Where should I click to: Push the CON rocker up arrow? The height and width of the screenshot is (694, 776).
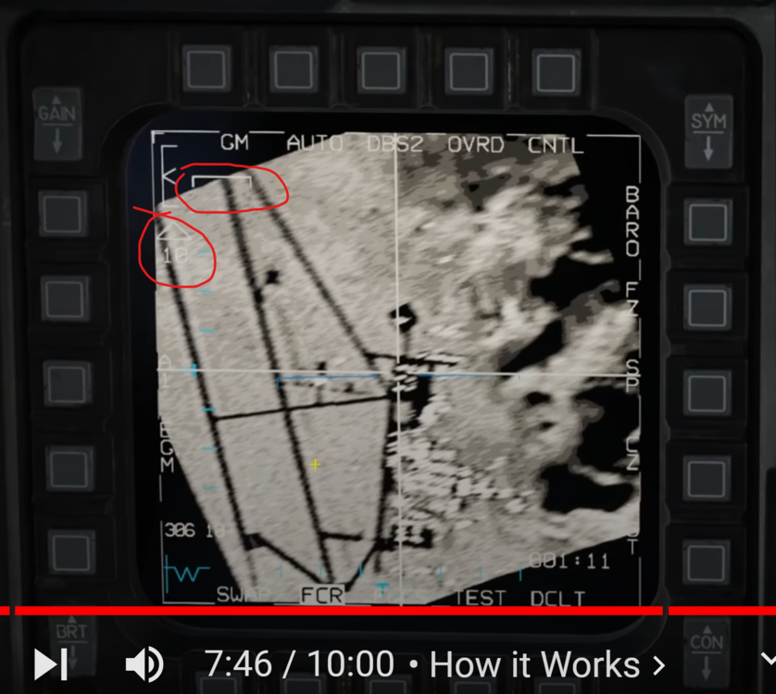(x=707, y=630)
